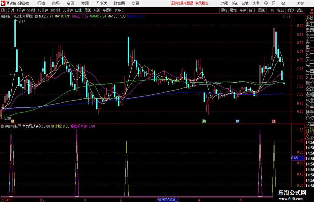Screen dimensions: 314x202
Task: Switch to the 分时 period tab
Action: 11,10
